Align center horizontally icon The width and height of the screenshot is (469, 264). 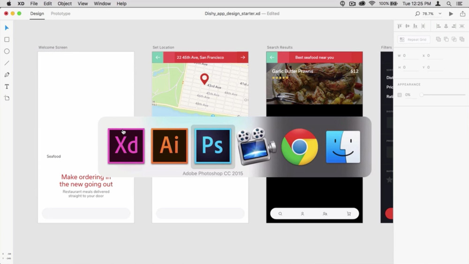pyautogui.click(x=446, y=26)
